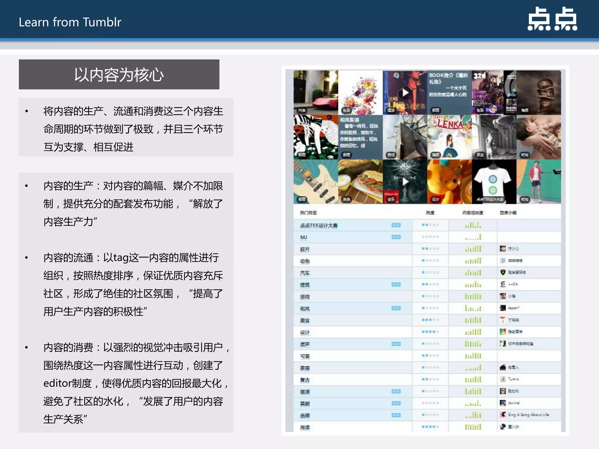Open the 和风絮语 text post tile
The image size is (599, 449).
tap(360, 137)
